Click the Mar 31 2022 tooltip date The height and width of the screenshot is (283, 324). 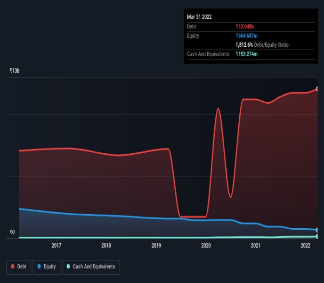[x=199, y=17]
